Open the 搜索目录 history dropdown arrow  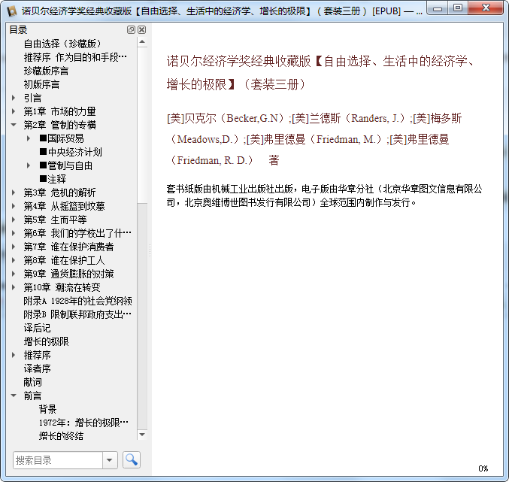[110, 460]
